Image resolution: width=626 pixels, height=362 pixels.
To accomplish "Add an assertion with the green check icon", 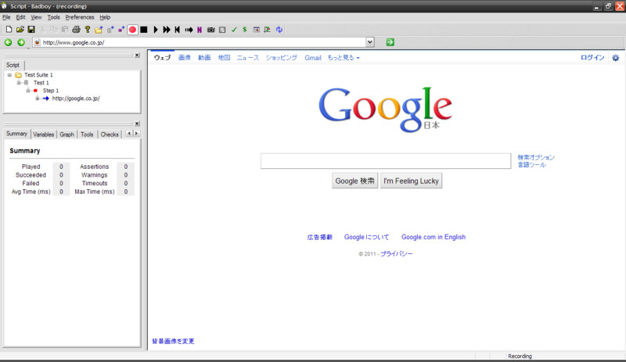I will click(x=234, y=30).
